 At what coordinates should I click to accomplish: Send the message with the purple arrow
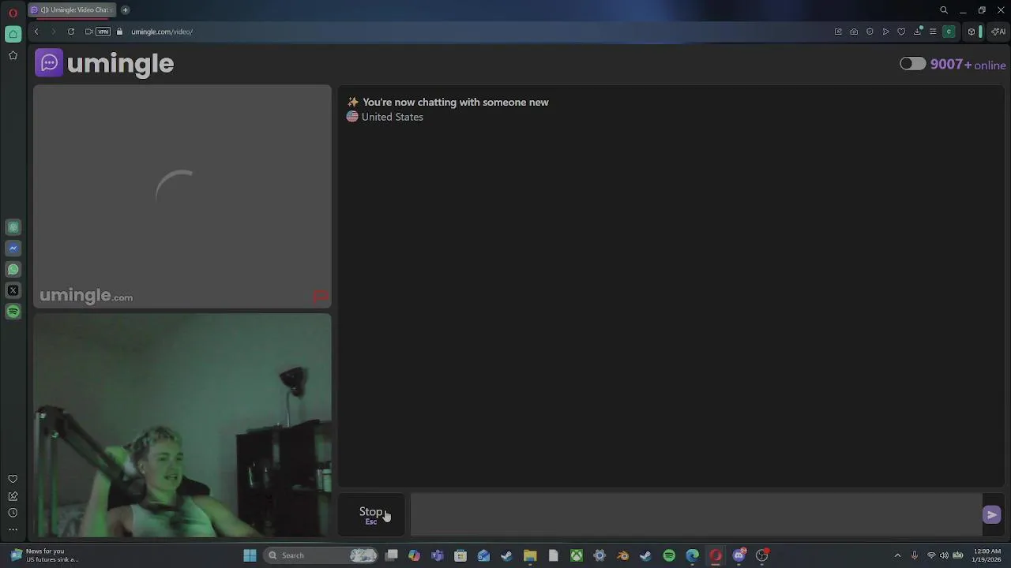(x=991, y=515)
